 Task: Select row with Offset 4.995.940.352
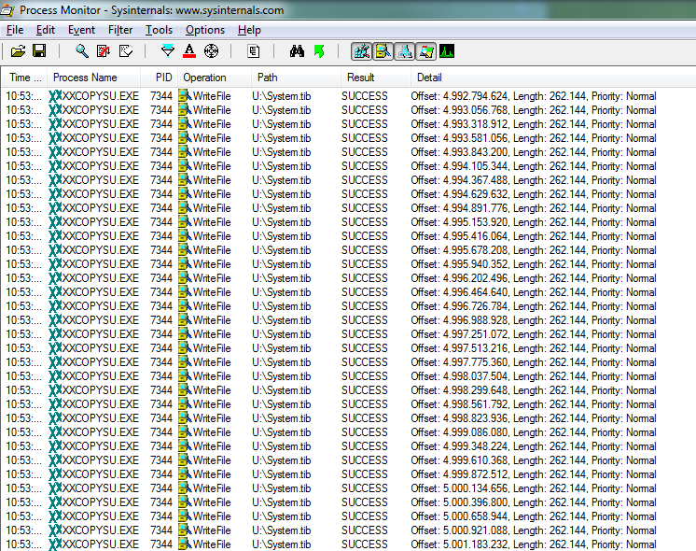tap(348, 264)
